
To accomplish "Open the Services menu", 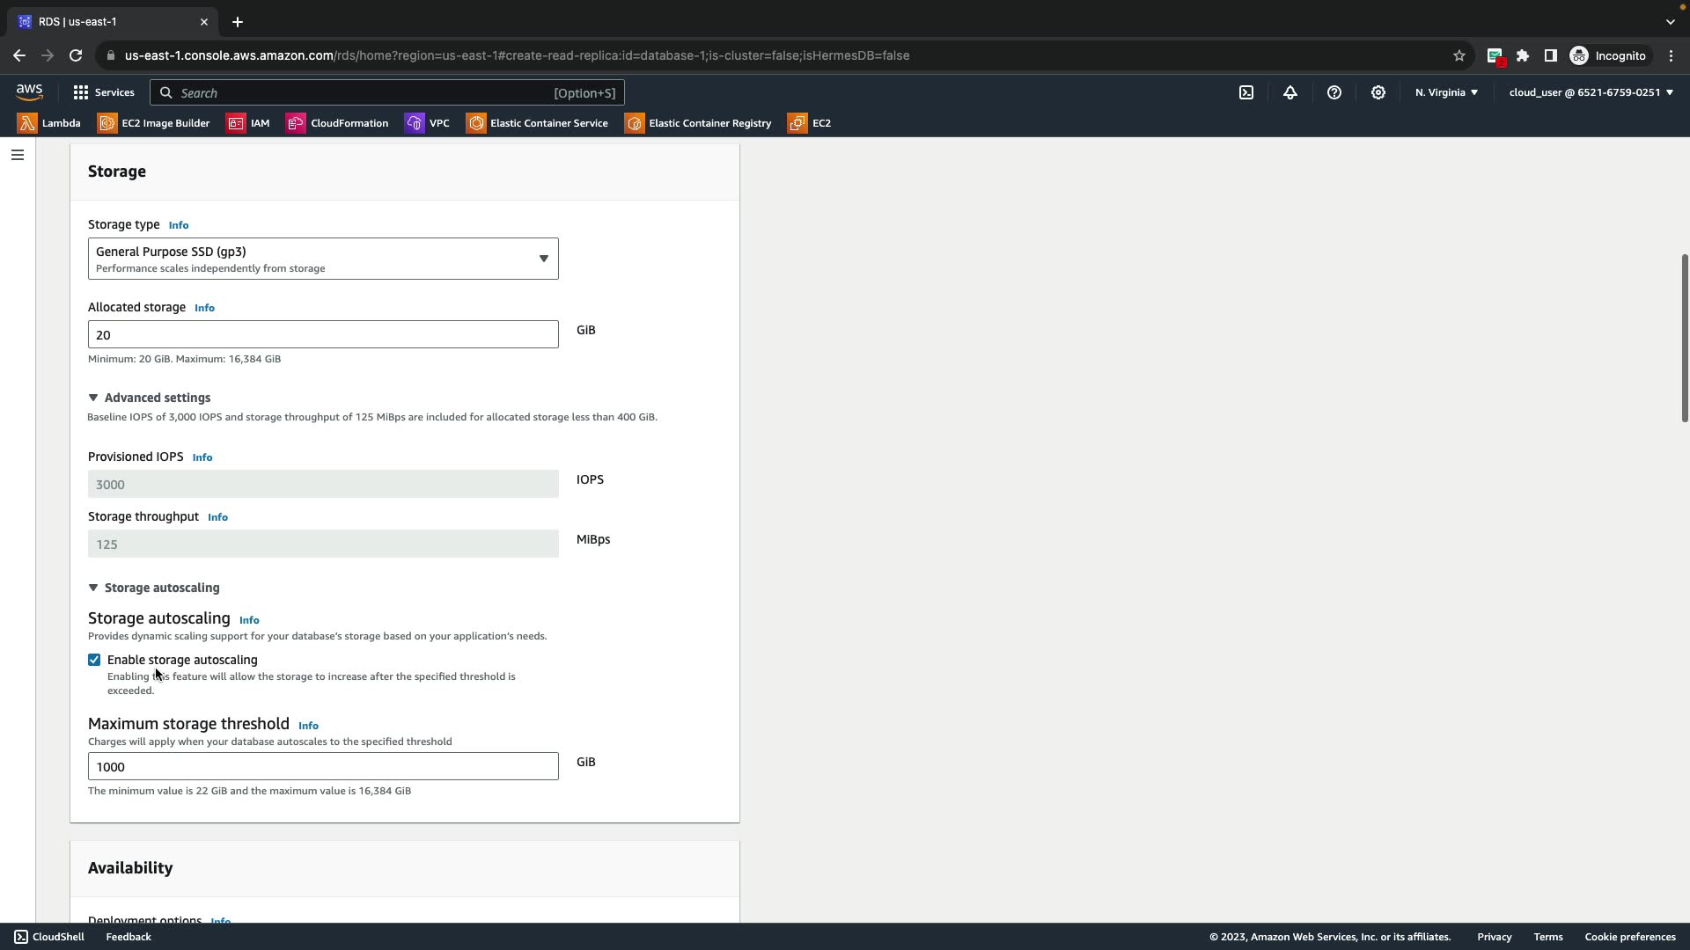I will 104,92.
